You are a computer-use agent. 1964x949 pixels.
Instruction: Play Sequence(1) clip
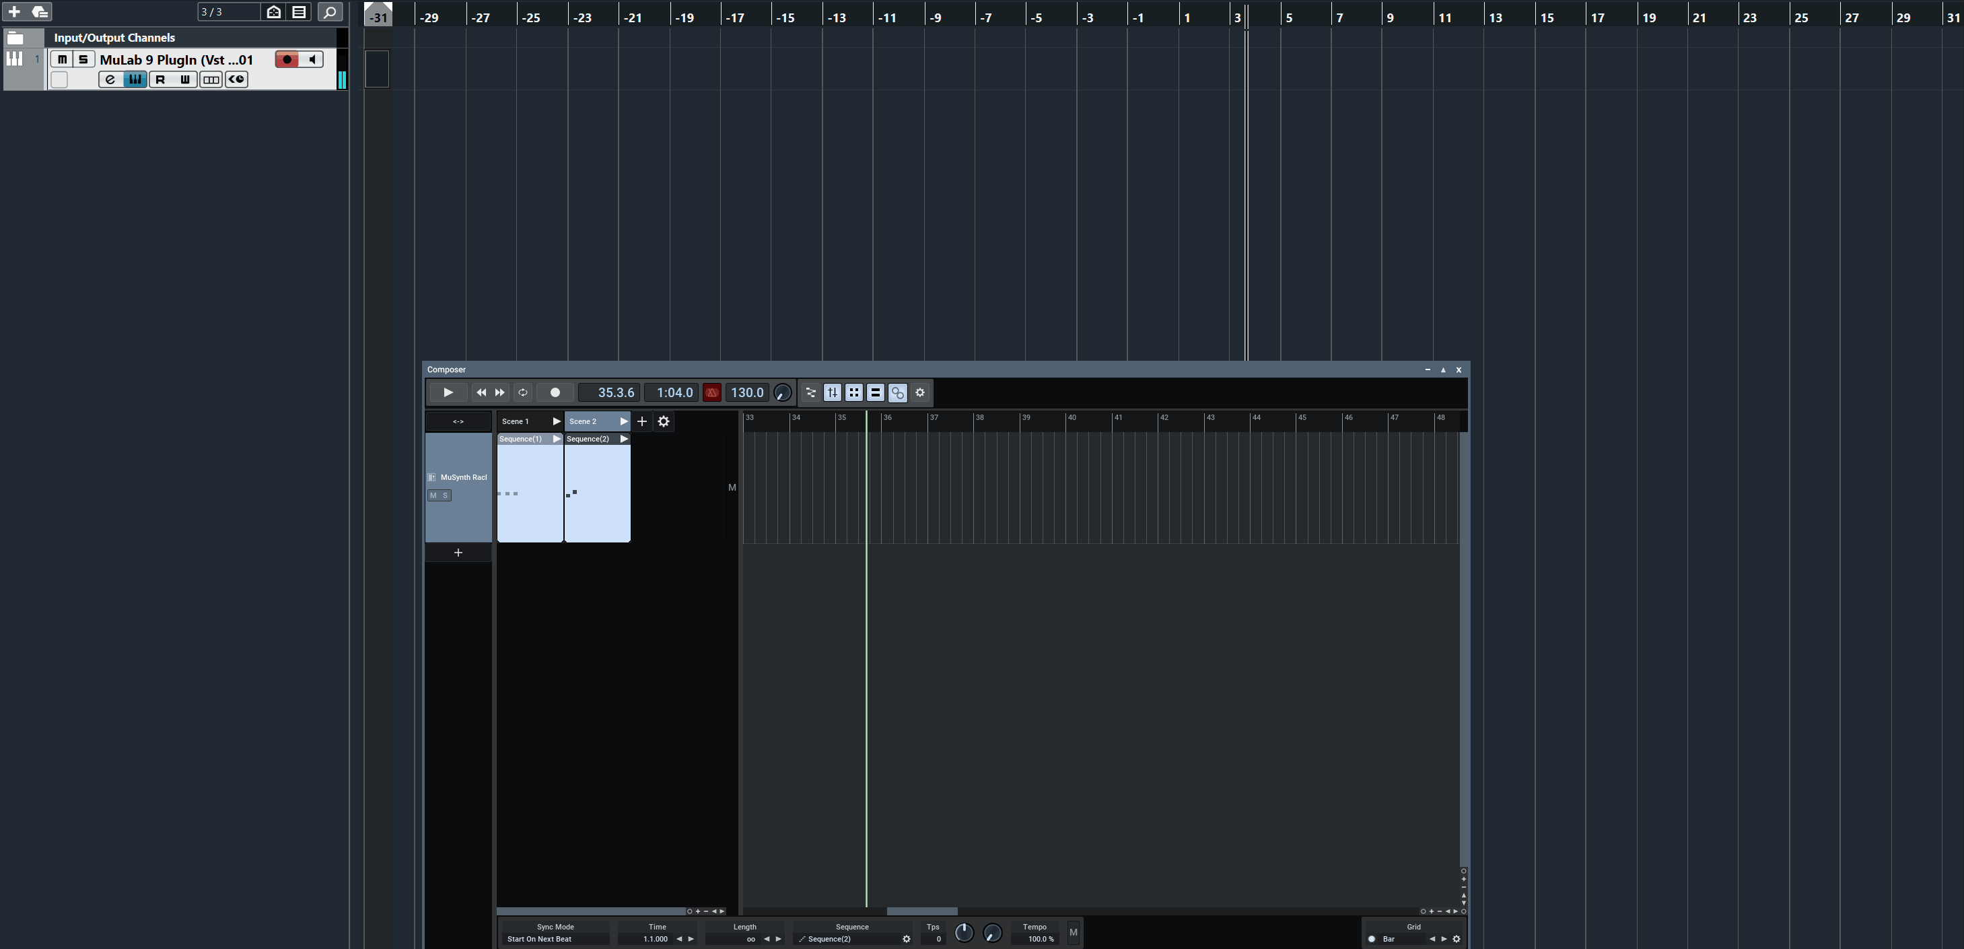coord(557,439)
